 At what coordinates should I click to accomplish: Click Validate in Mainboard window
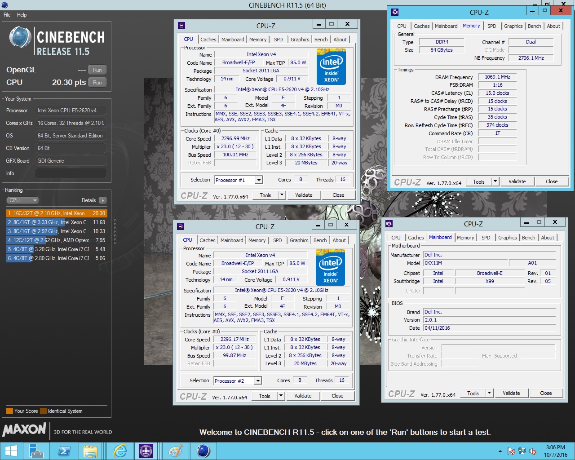click(511, 393)
